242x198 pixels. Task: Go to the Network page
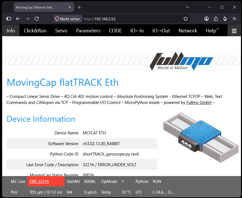188,31
